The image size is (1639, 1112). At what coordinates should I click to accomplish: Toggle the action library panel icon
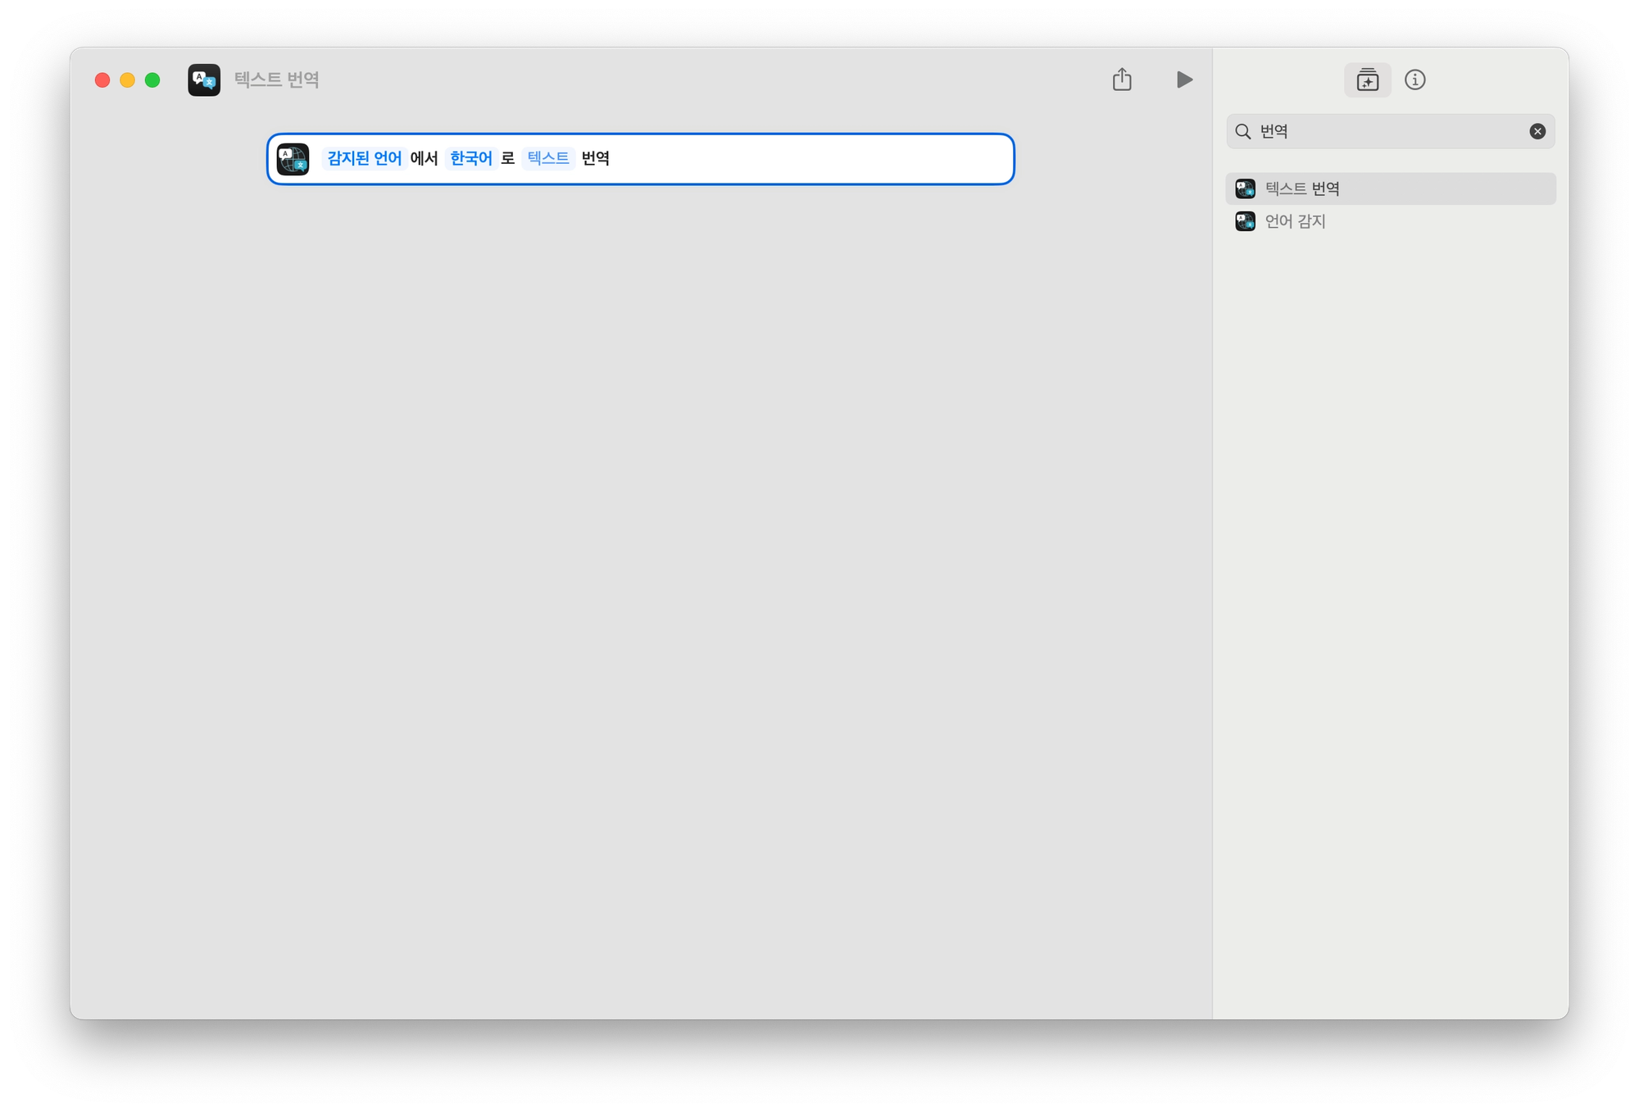(1367, 80)
